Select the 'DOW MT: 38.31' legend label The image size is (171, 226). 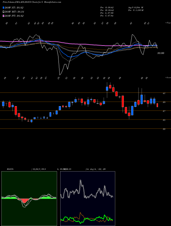(14, 12)
